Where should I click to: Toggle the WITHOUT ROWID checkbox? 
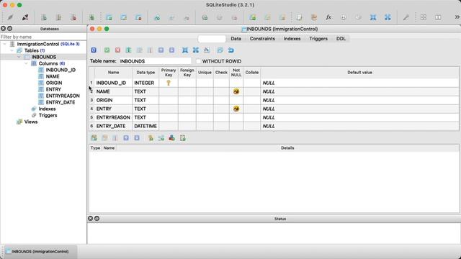pyautogui.click(x=199, y=61)
